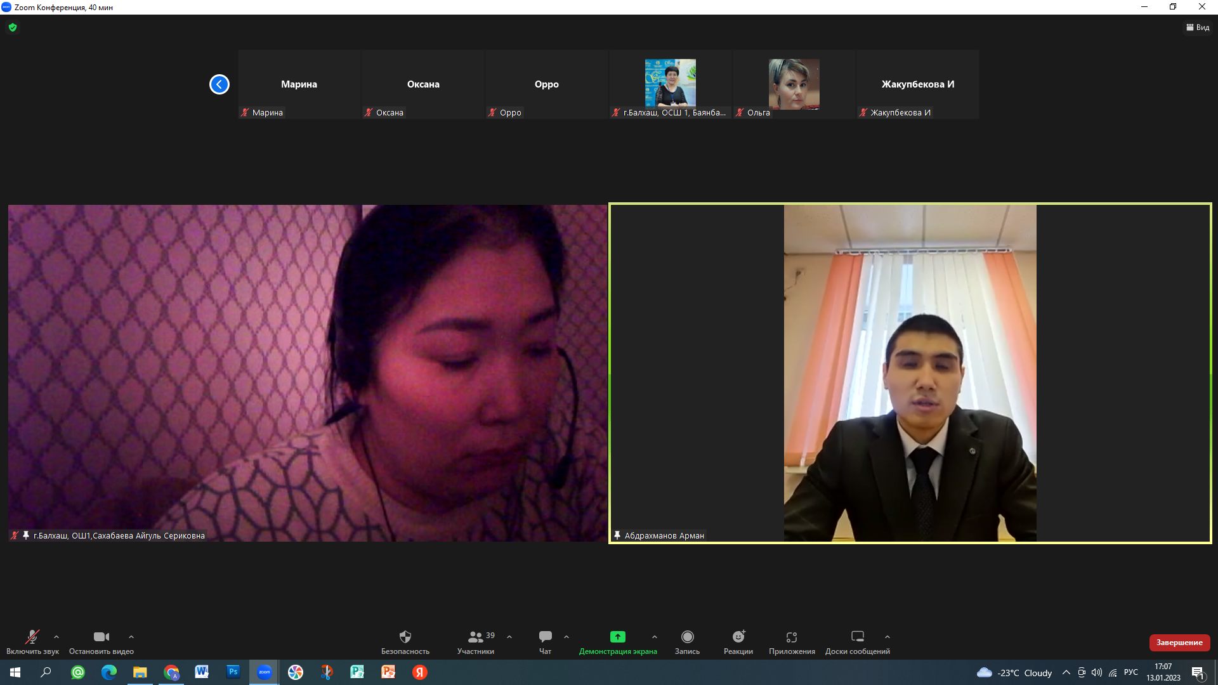Viewport: 1218px width, 685px height.
Task: Open Photoshop from the Windows taskbar
Action: (233, 672)
